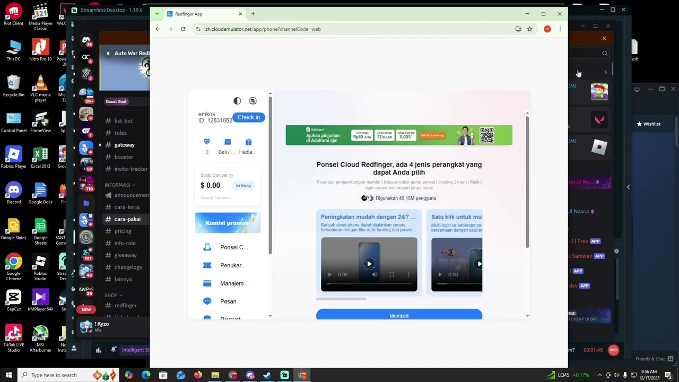Screen dimensions: 679x382
Task: Open Ponsel Cloud menu item
Action: pyautogui.click(x=228, y=247)
